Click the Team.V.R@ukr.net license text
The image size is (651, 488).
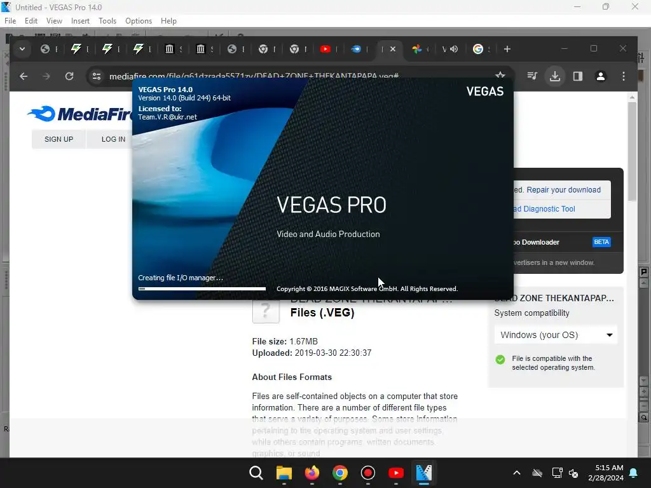[x=167, y=117]
